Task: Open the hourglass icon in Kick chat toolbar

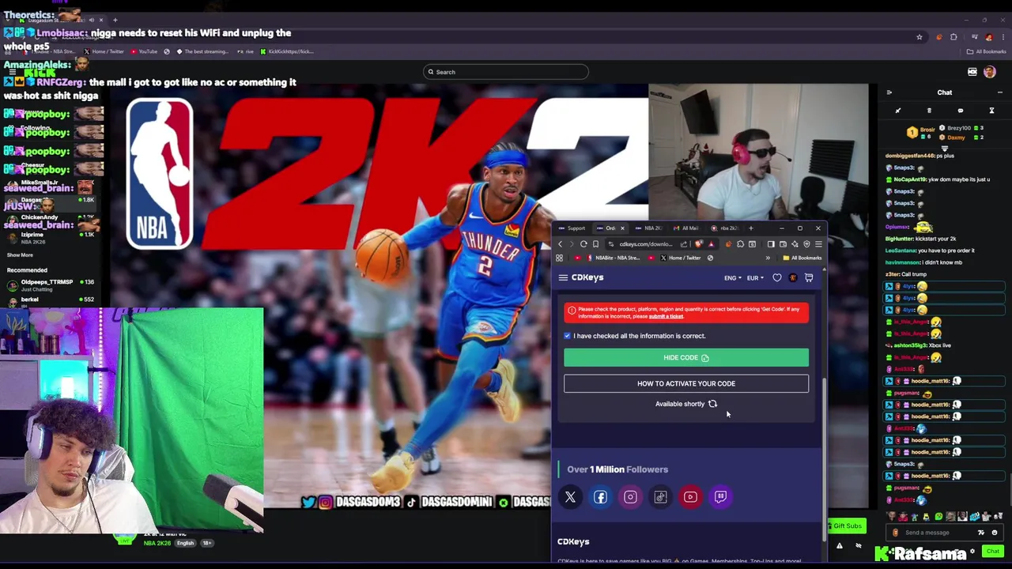Action: click(x=991, y=111)
